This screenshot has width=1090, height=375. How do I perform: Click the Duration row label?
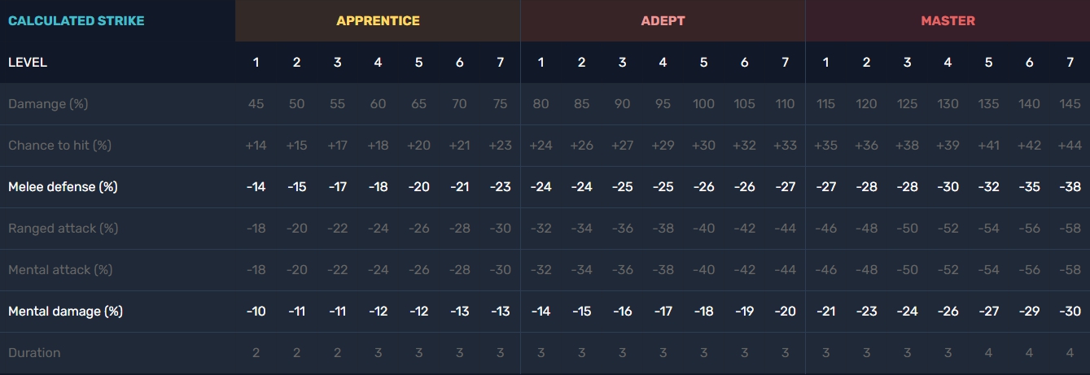pyautogui.click(x=34, y=353)
